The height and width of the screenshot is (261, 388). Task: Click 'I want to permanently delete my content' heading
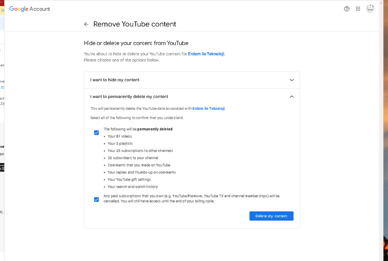(x=129, y=96)
